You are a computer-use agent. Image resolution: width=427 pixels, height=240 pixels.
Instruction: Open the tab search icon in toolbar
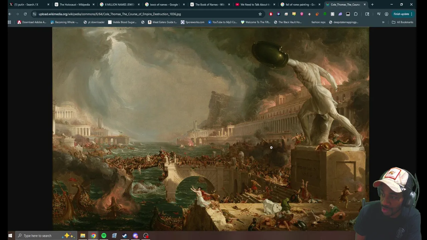[x=367, y=14]
